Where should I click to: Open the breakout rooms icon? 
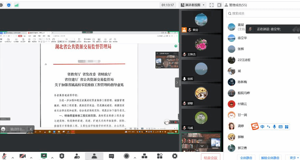coord(144,156)
